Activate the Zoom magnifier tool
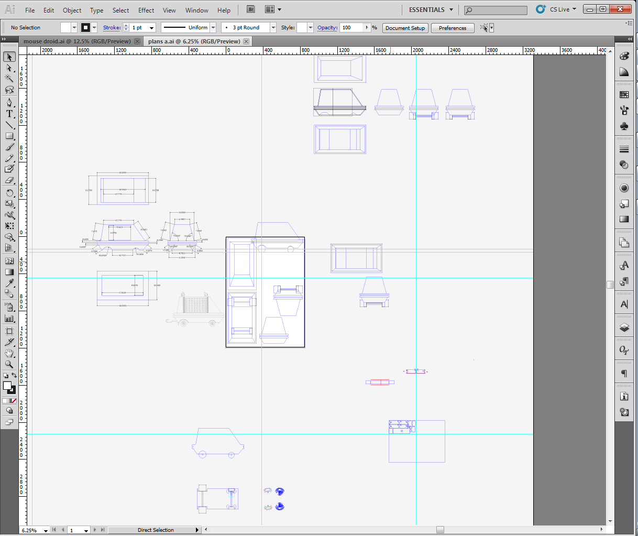638x536 pixels. click(9, 364)
